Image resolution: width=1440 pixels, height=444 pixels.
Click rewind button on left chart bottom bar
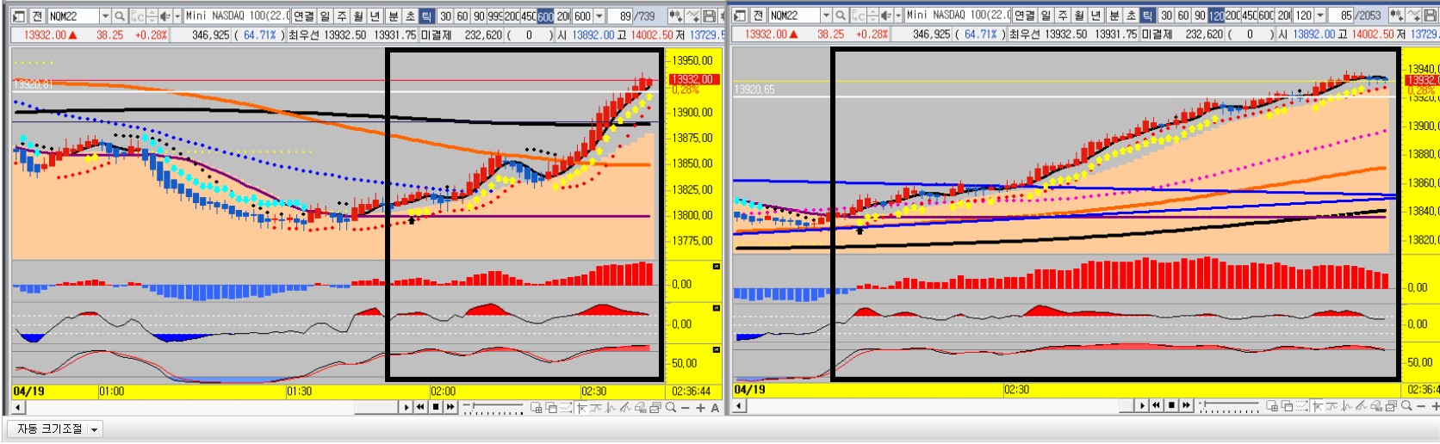pyautogui.click(x=420, y=407)
